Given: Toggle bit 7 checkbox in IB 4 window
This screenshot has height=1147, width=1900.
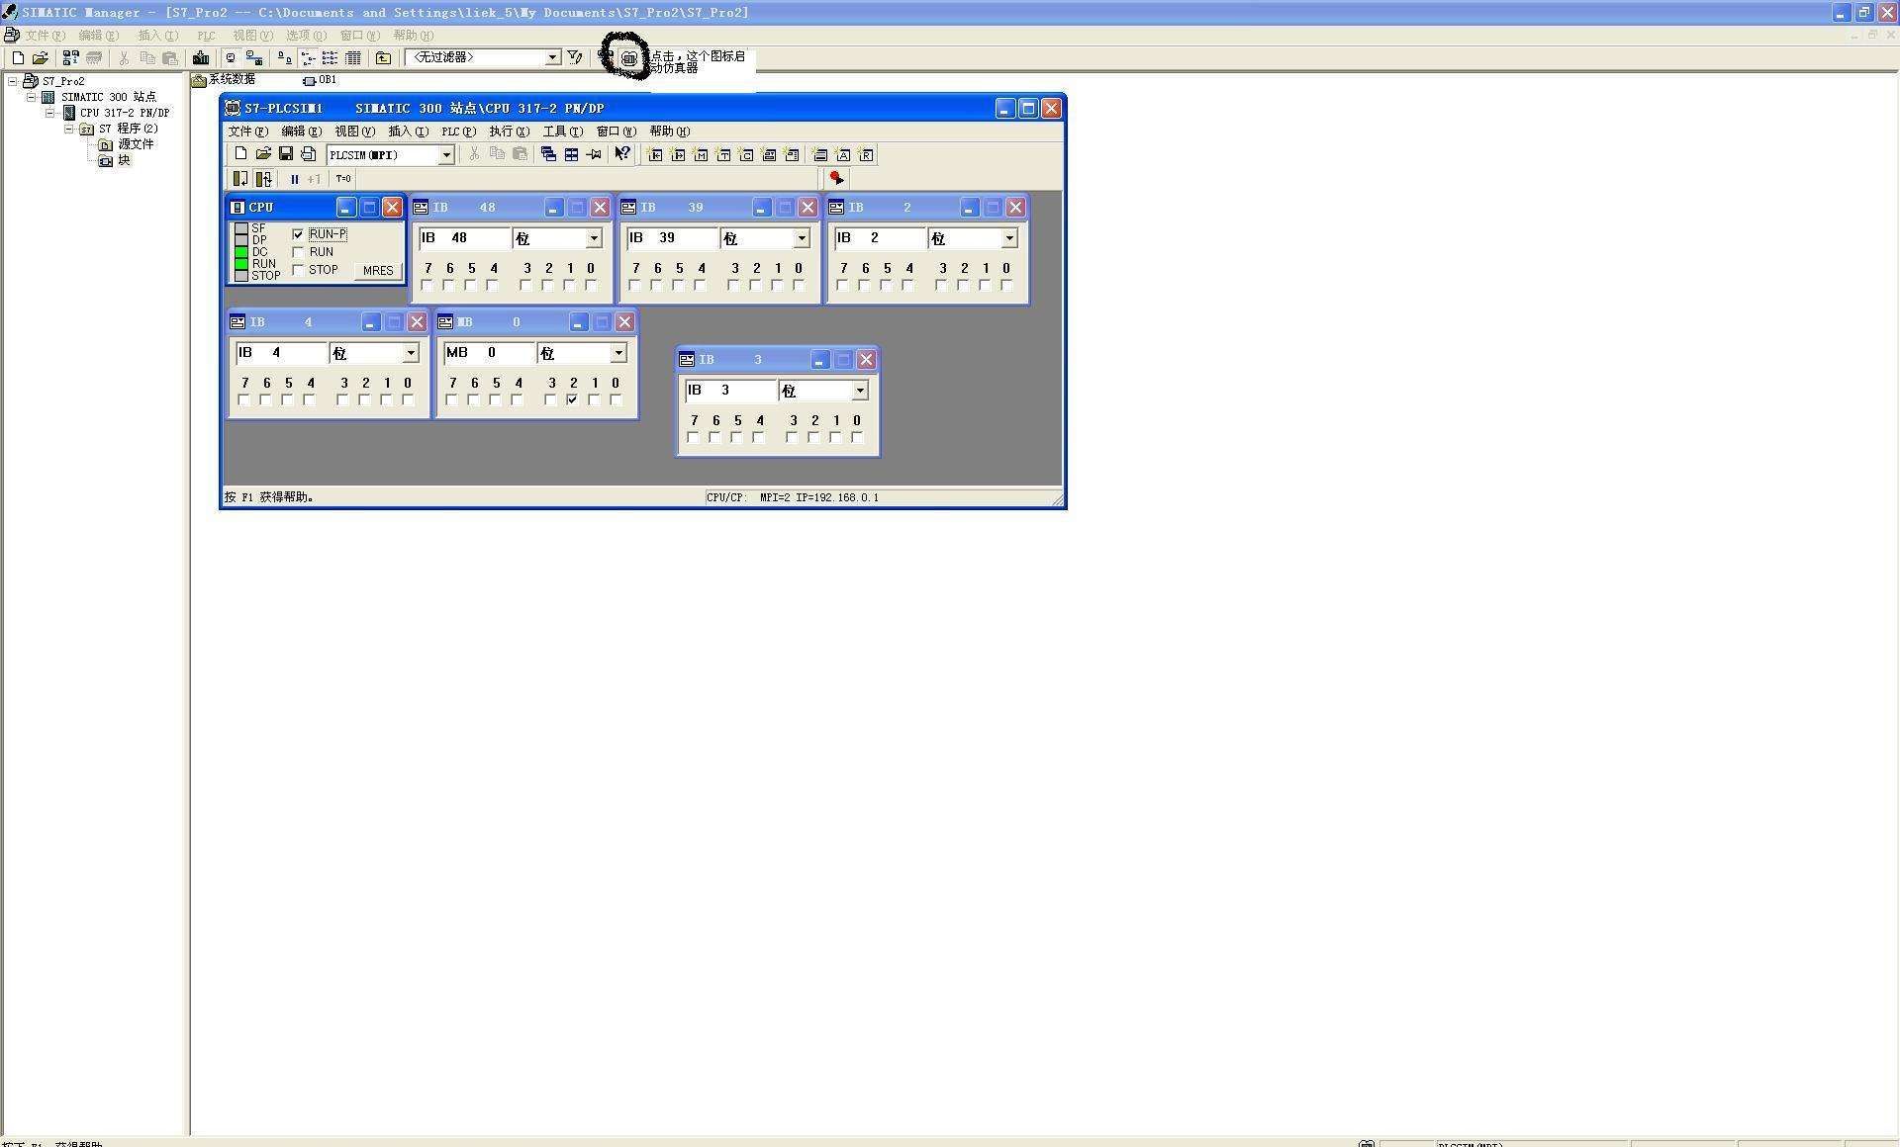Looking at the screenshot, I should [x=244, y=400].
